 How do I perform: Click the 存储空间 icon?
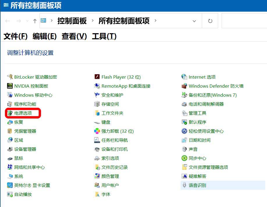(97, 104)
